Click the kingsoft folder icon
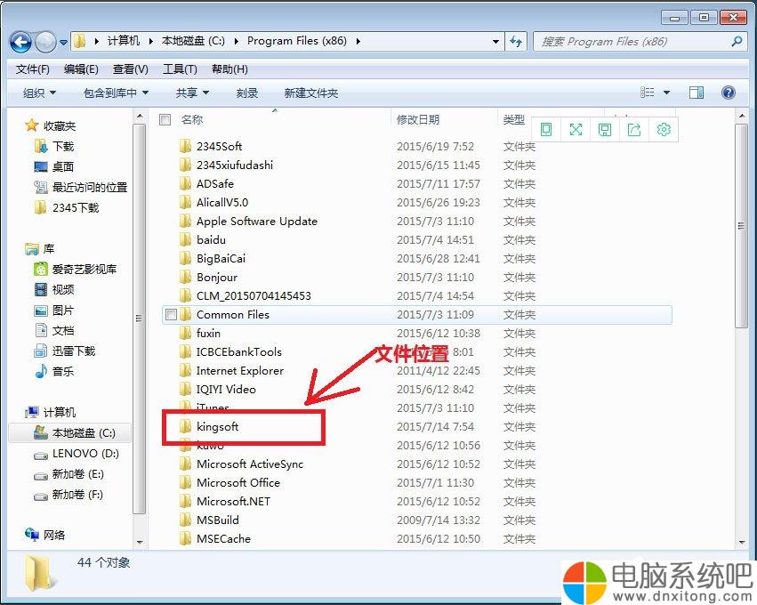This screenshot has height=605, width=757. coord(185,427)
